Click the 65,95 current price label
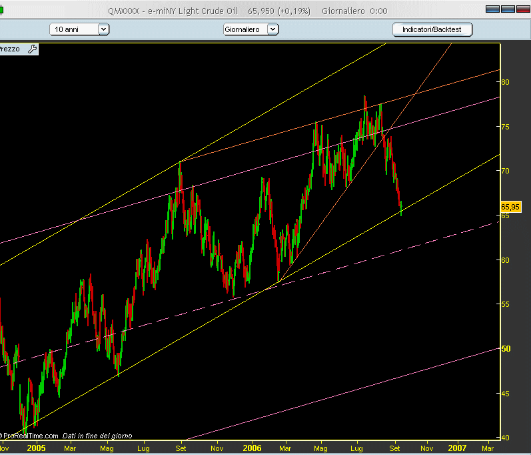 click(x=510, y=207)
